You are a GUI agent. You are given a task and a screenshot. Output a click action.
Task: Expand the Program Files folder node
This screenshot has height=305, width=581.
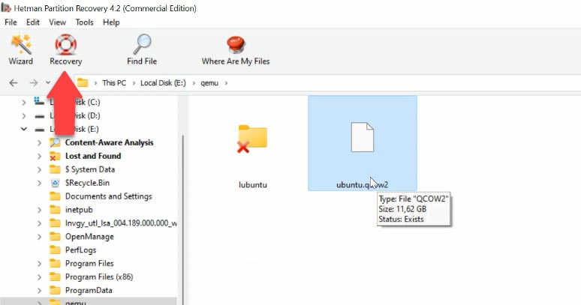tap(39, 264)
